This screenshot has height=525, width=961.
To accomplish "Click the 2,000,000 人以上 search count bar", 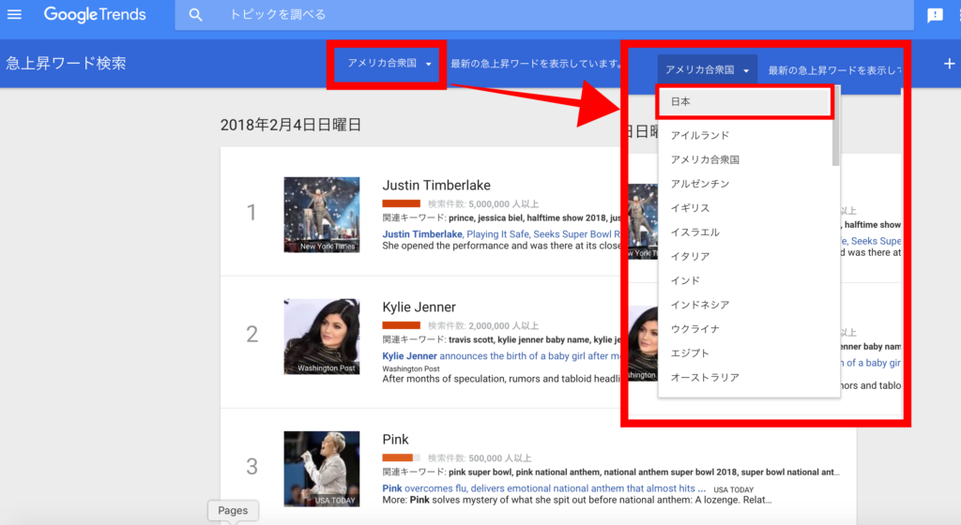I will [x=402, y=325].
